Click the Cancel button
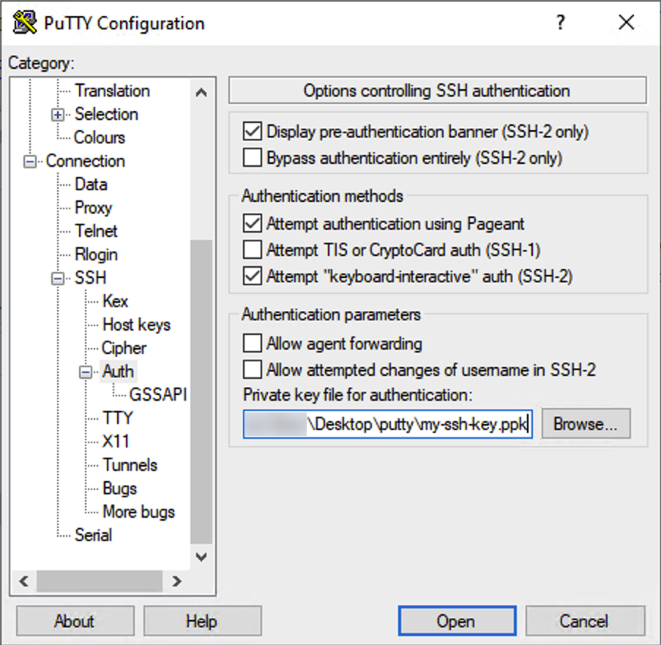 (585, 621)
